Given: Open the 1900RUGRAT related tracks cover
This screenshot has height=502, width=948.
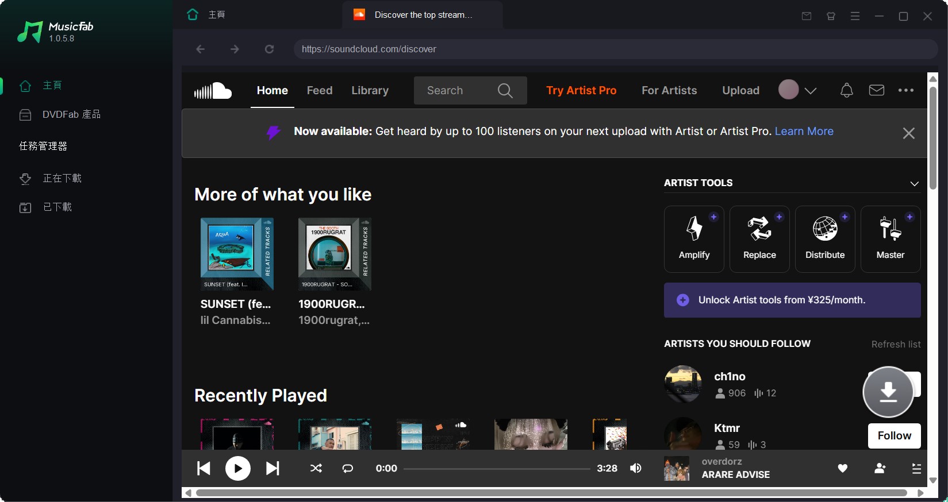Looking at the screenshot, I should (335, 254).
